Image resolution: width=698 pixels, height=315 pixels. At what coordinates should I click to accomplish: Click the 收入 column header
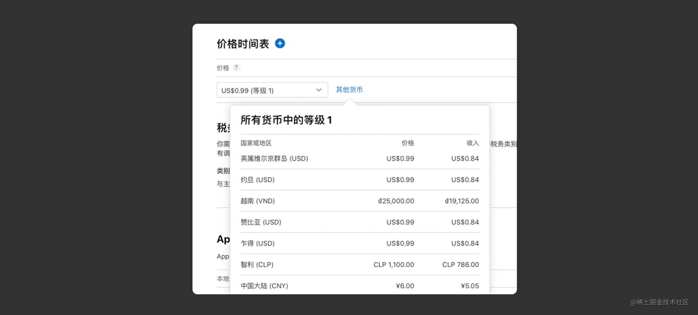[473, 143]
